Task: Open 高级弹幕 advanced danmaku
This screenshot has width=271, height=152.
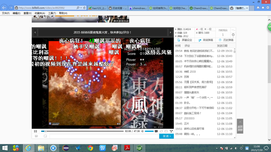Action: pyautogui.click(x=206, y=40)
